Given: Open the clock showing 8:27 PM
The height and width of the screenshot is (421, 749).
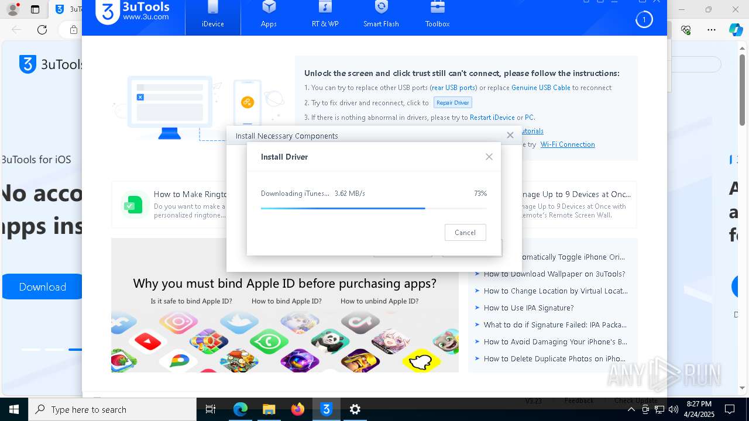Looking at the screenshot, I should [x=699, y=409].
